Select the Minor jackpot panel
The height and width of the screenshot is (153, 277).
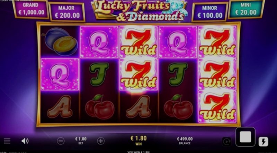210,12
